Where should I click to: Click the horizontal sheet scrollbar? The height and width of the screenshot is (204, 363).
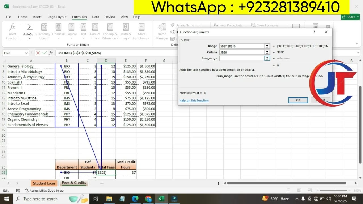coord(286,183)
